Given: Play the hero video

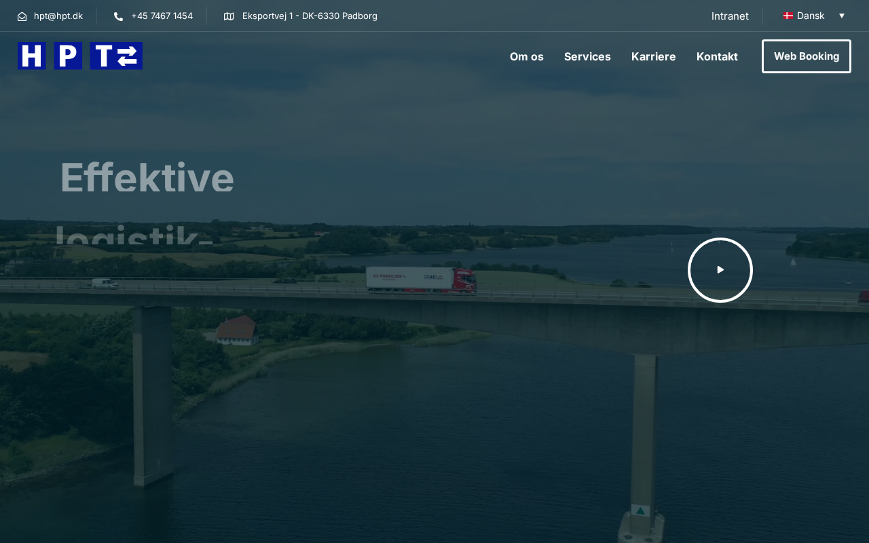Looking at the screenshot, I should point(720,270).
